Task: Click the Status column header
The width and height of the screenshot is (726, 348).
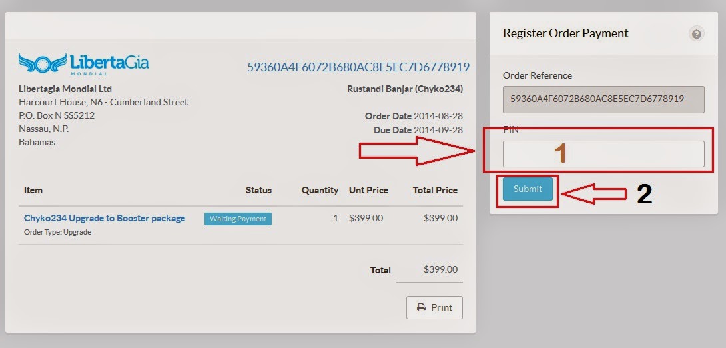Action: point(258,190)
